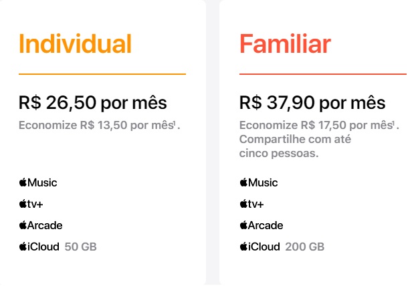Click the Apple Arcade logo in Individual plan

[x=41, y=225]
